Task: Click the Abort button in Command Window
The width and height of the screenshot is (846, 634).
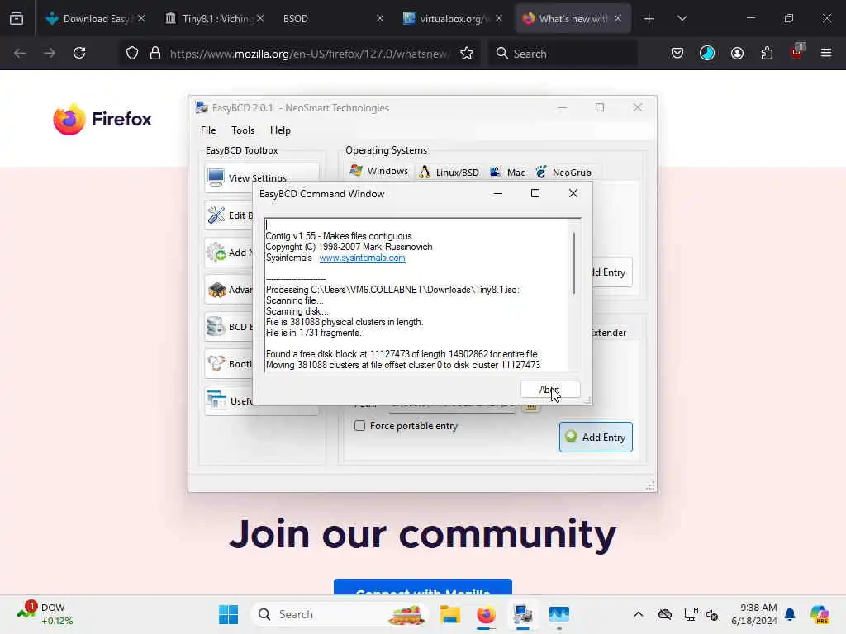Action: (x=549, y=390)
